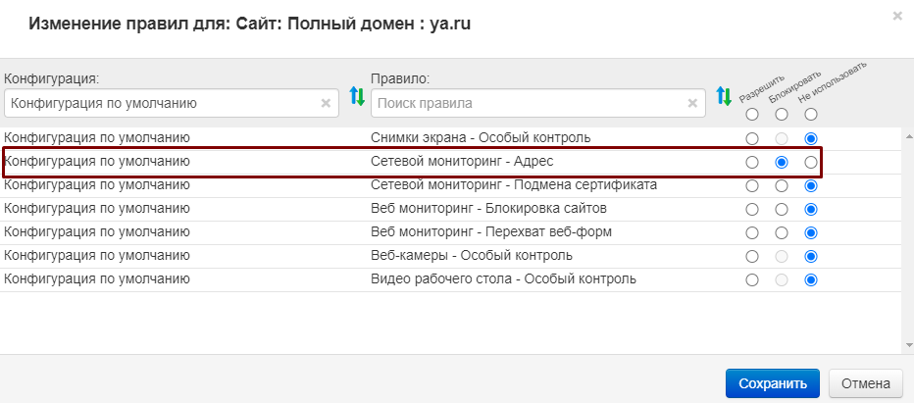
Task: Set Сетевой мониторинг - Адрес to Не использовать
Action: click(810, 162)
